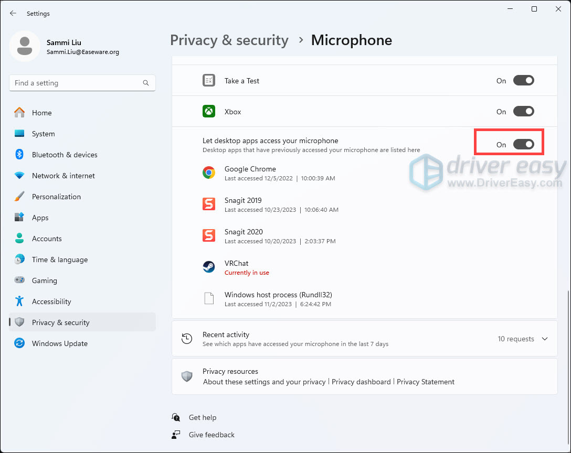Click the Xbox app icon
Screen dimensions: 571x453
pos(209,112)
